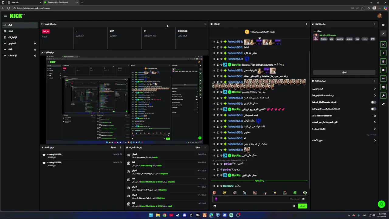Toggle the notes widget icon in right rail
The height and width of the screenshot is (219, 389).
(383, 61)
